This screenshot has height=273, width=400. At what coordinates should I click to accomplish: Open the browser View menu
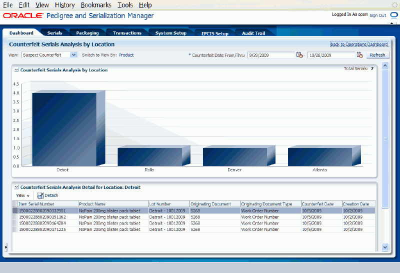[42, 5]
